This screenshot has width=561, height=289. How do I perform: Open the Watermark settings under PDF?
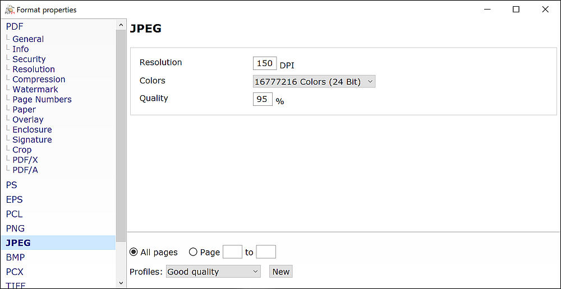pos(35,89)
